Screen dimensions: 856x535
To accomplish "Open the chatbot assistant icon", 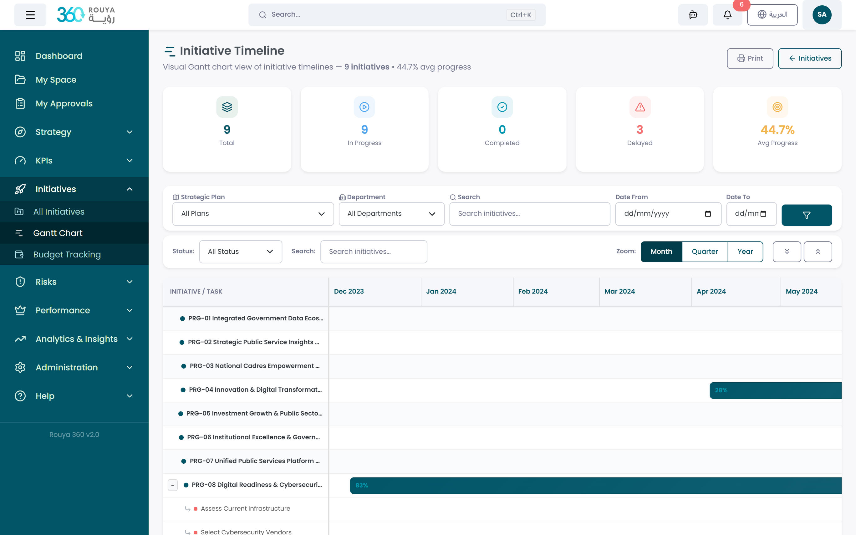I will point(693,15).
